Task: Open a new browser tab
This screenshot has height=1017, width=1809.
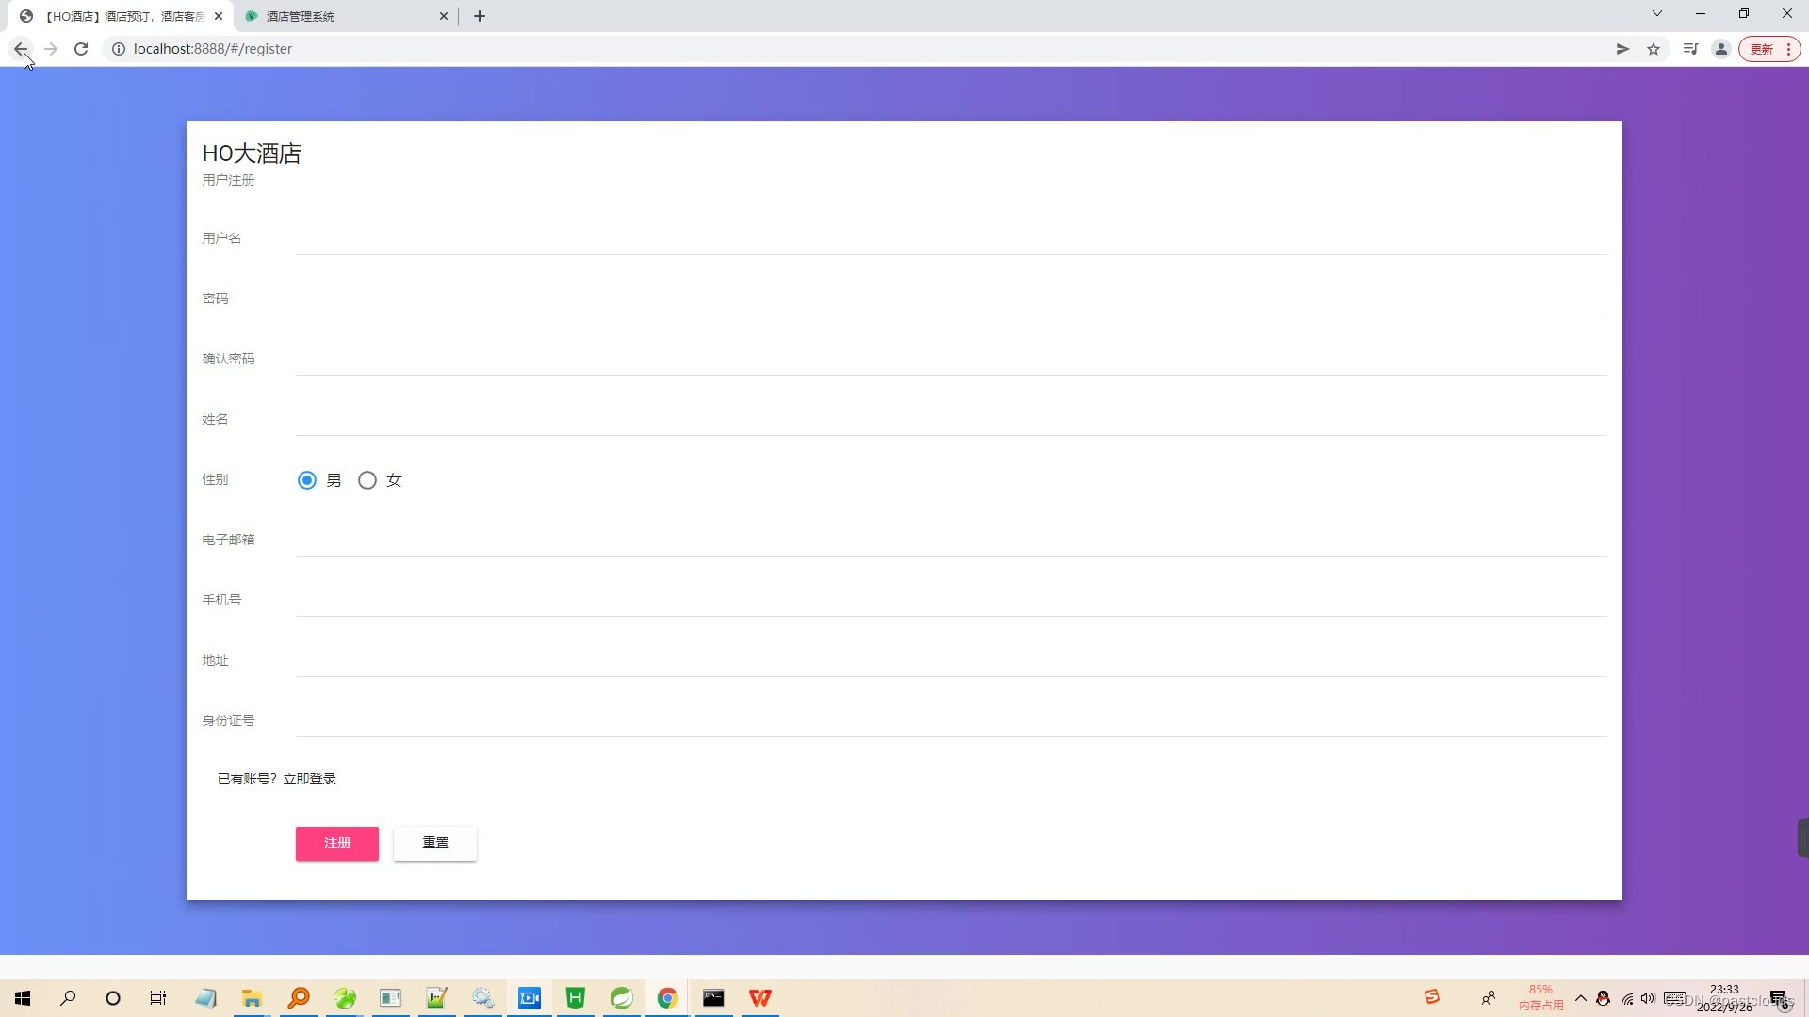Action: (480, 16)
